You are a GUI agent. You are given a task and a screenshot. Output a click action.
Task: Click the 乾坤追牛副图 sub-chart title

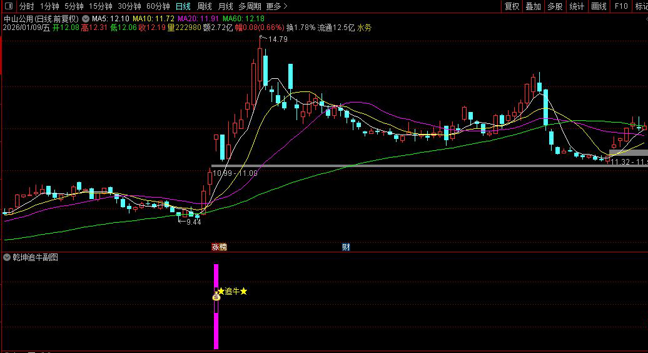tap(35, 257)
